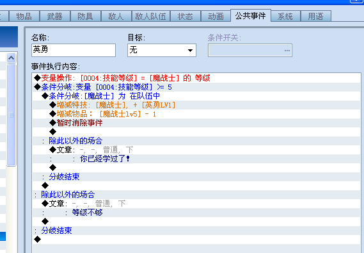Screen dimensions: 364x253
Task: Select the outer 除此以外的场合 line
Action: (x=196, y=195)
